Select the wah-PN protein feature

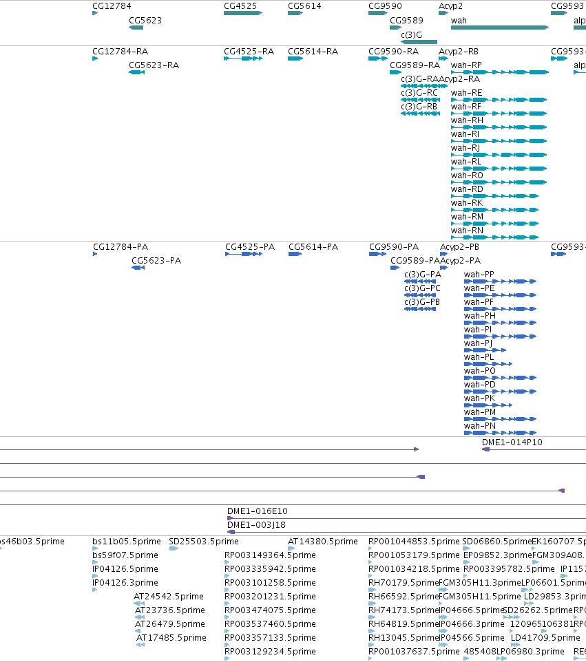pos(500,433)
